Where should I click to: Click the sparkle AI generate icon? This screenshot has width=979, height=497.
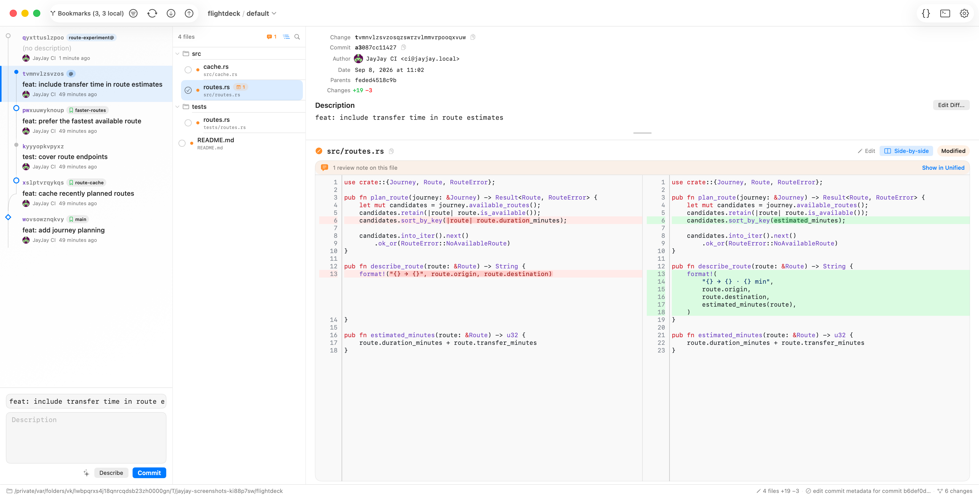(86, 473)
